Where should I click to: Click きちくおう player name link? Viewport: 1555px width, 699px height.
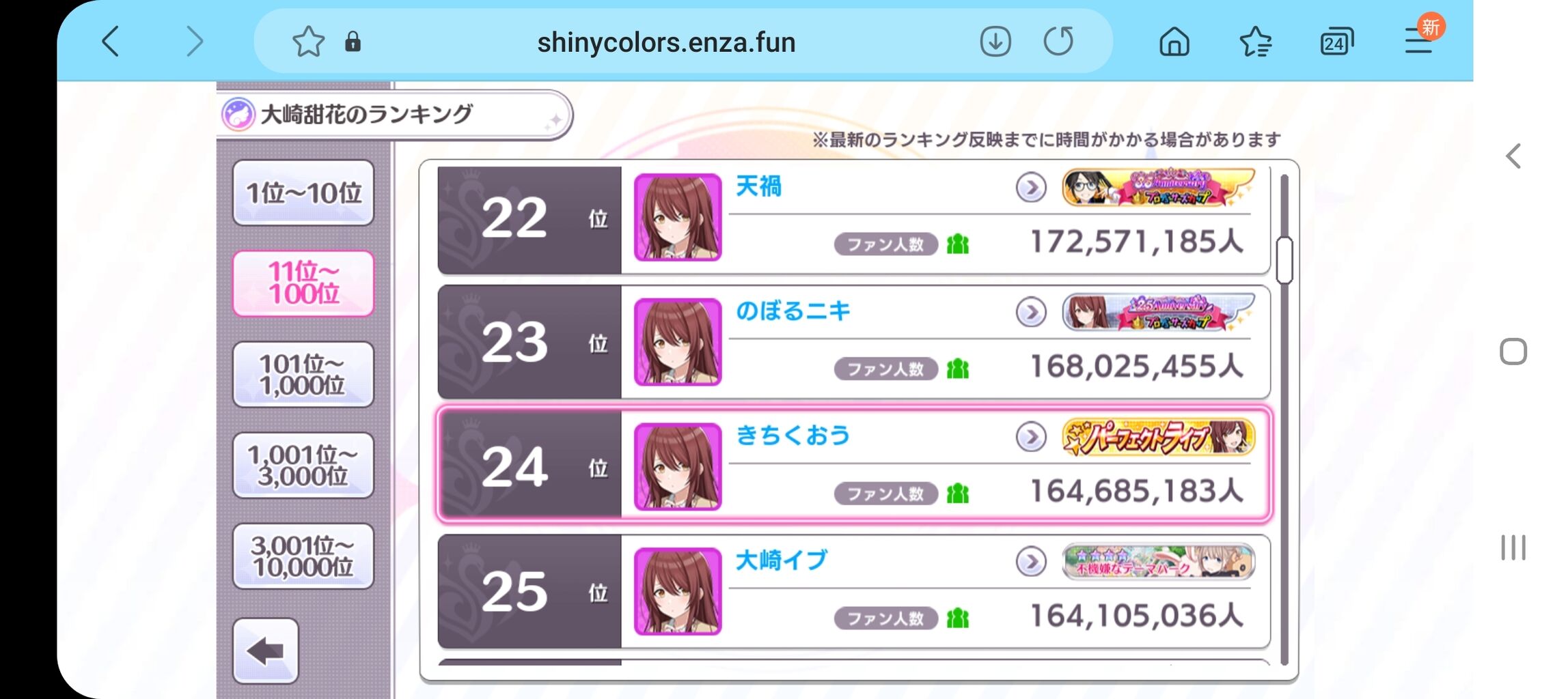793,436
